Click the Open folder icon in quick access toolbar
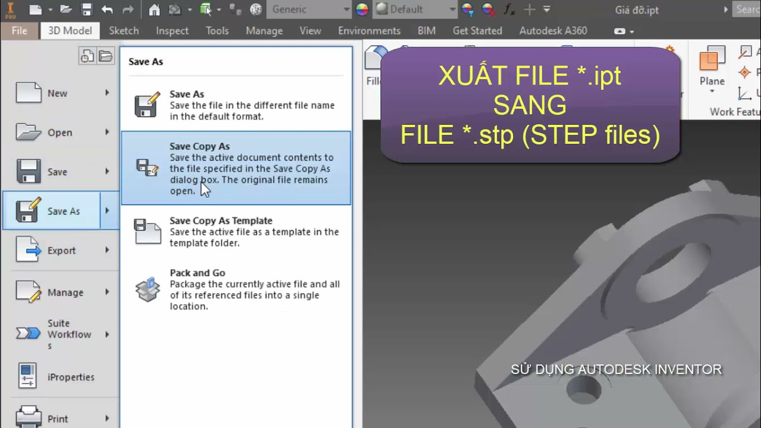This screenshot has height=428, width=761. (x=66, y=10)
